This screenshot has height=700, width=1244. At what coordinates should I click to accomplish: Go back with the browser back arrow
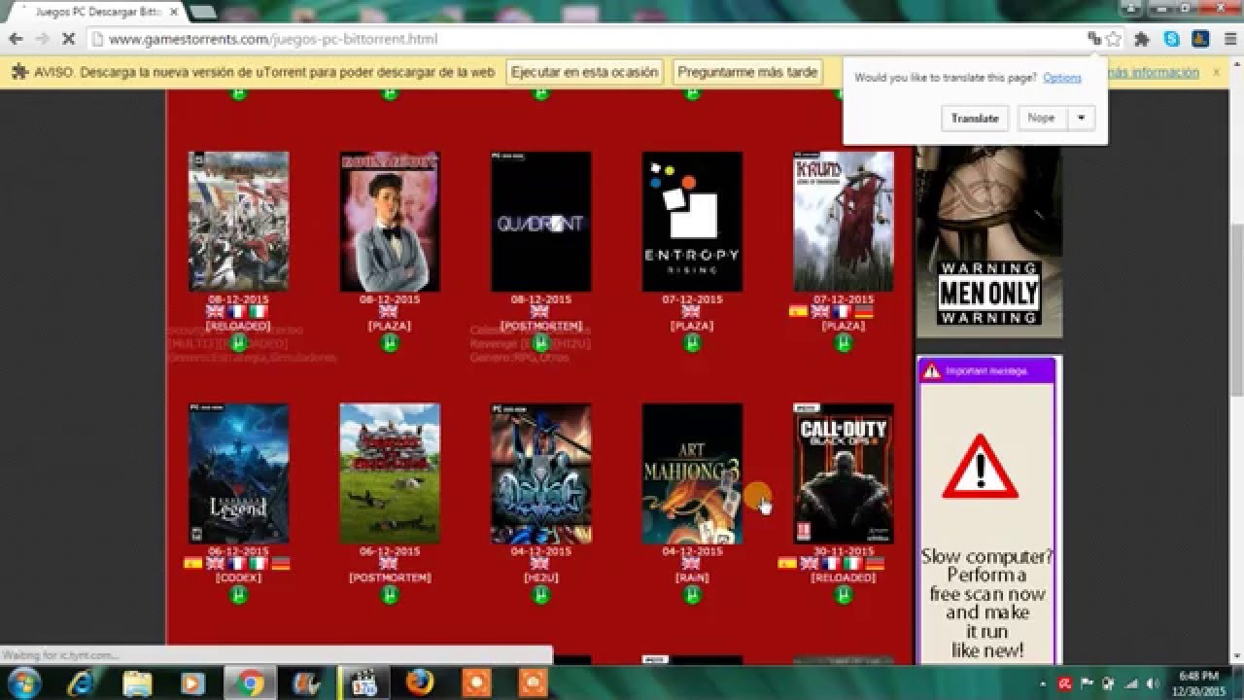16,39
